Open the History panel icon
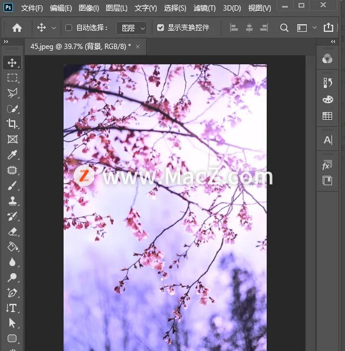The height and width of the screenshot is (351, 345). (x=327, y=83)
